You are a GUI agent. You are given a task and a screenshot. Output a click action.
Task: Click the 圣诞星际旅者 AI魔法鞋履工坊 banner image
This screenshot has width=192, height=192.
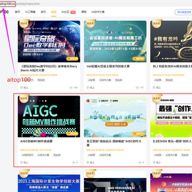tap(115, 42)
